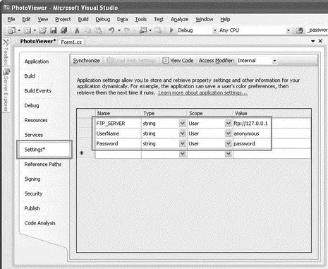The image size is (328, 269).
Task: Open the Test menu
Action: 159,19
